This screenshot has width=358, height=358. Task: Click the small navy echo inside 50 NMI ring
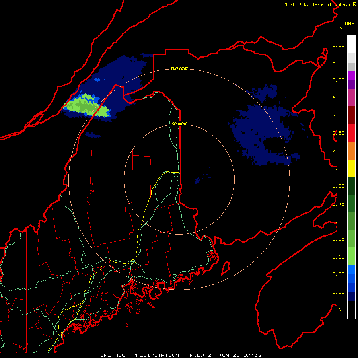point(197,180)
